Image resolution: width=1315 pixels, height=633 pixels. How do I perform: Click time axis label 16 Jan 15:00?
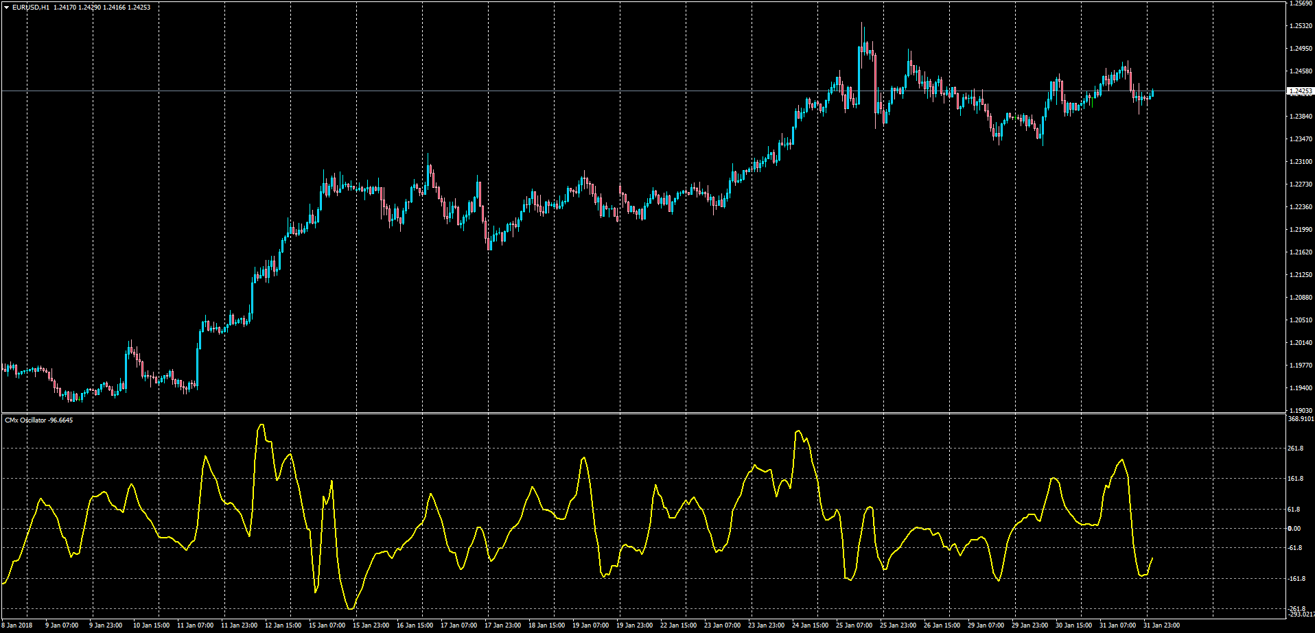(x=415, y=625)
